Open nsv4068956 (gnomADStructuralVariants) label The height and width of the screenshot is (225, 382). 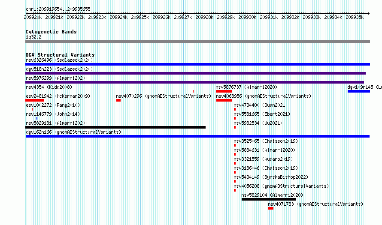coord(264,96)
